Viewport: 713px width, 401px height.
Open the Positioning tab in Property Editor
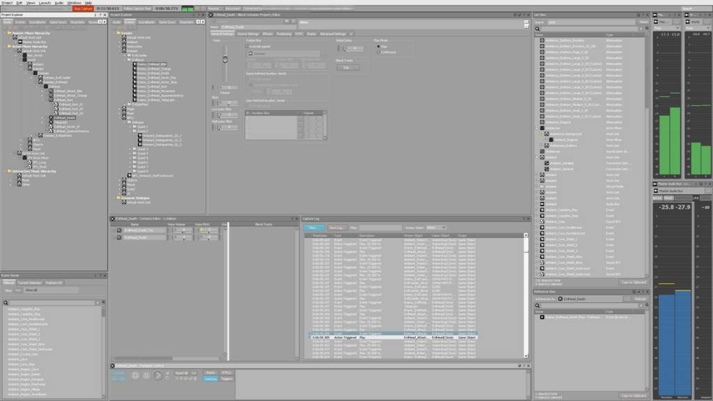(284, 34)
